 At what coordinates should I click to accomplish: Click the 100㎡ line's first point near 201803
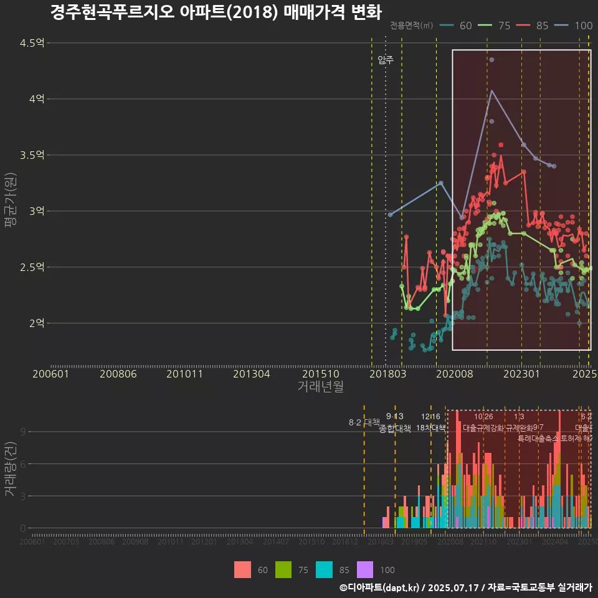point(390,215)
